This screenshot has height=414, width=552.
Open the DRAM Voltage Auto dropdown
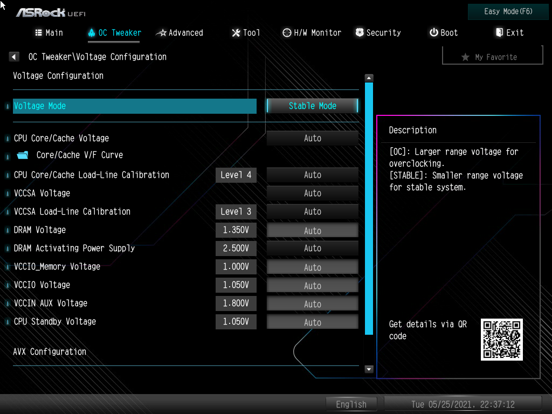click(x=312, y=230)
